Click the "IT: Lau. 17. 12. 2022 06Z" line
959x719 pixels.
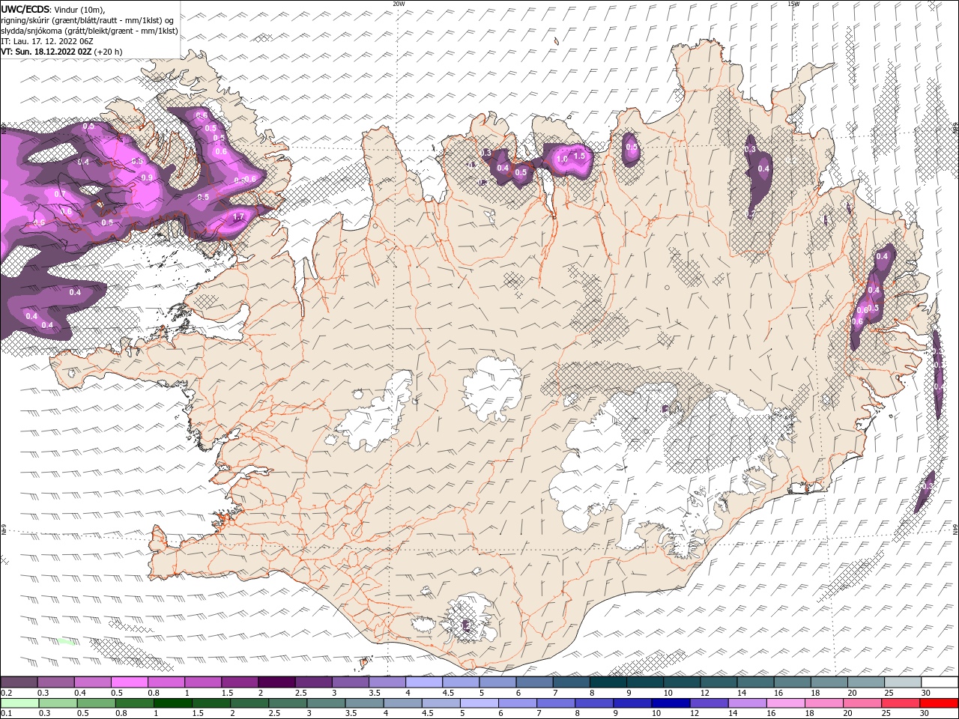pyautogui.click(x=46, y=41)
